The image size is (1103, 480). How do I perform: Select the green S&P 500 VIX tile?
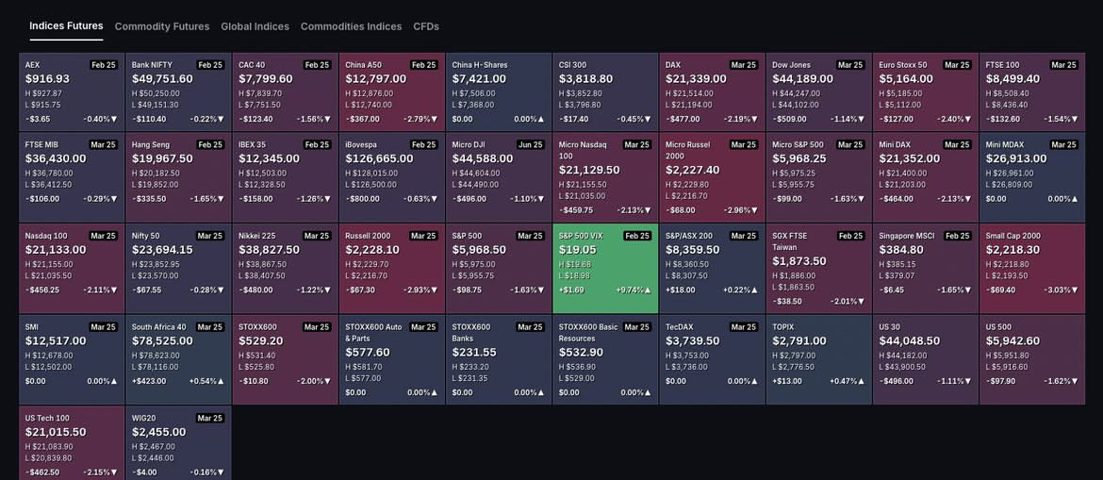point(605,269)
